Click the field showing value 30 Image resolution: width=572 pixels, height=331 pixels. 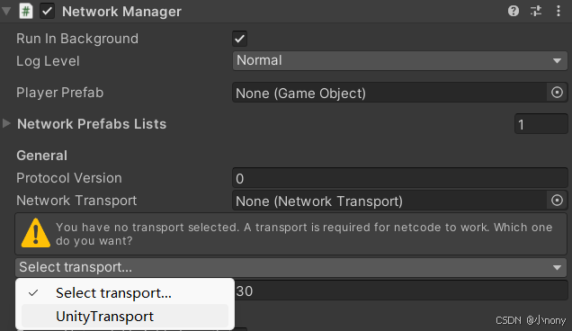pos(400,291)
